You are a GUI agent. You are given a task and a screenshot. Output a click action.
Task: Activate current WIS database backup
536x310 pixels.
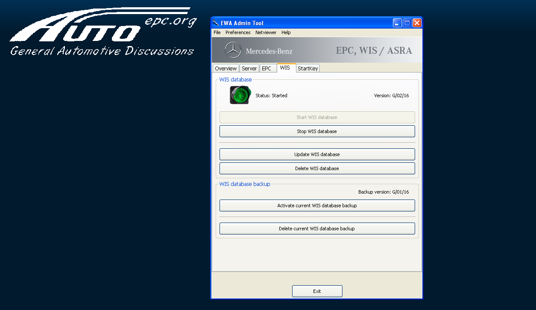[317, 206]
